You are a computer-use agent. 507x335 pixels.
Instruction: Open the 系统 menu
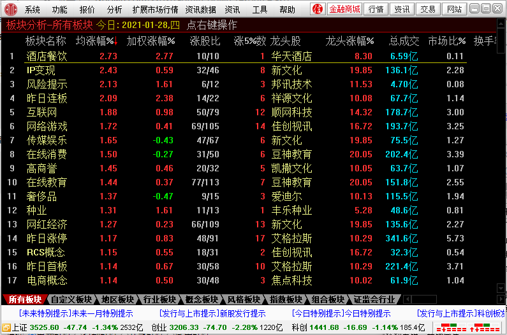click(33, 10)
